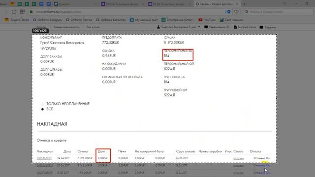Viewport: 315px width, 177px height.
Task: Click the СКИДКА value 0.96RUR
Action: point(109,56)
